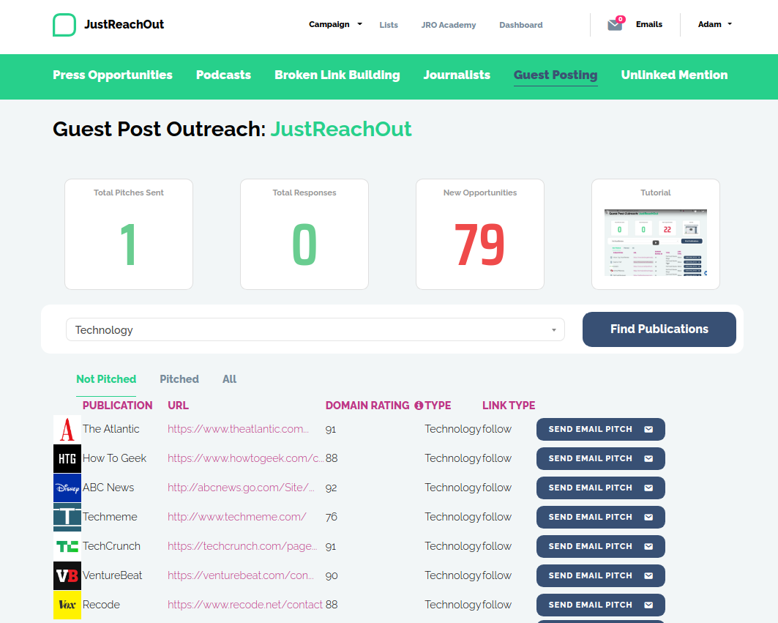Click the Recode Vox logo

point(67,605)
